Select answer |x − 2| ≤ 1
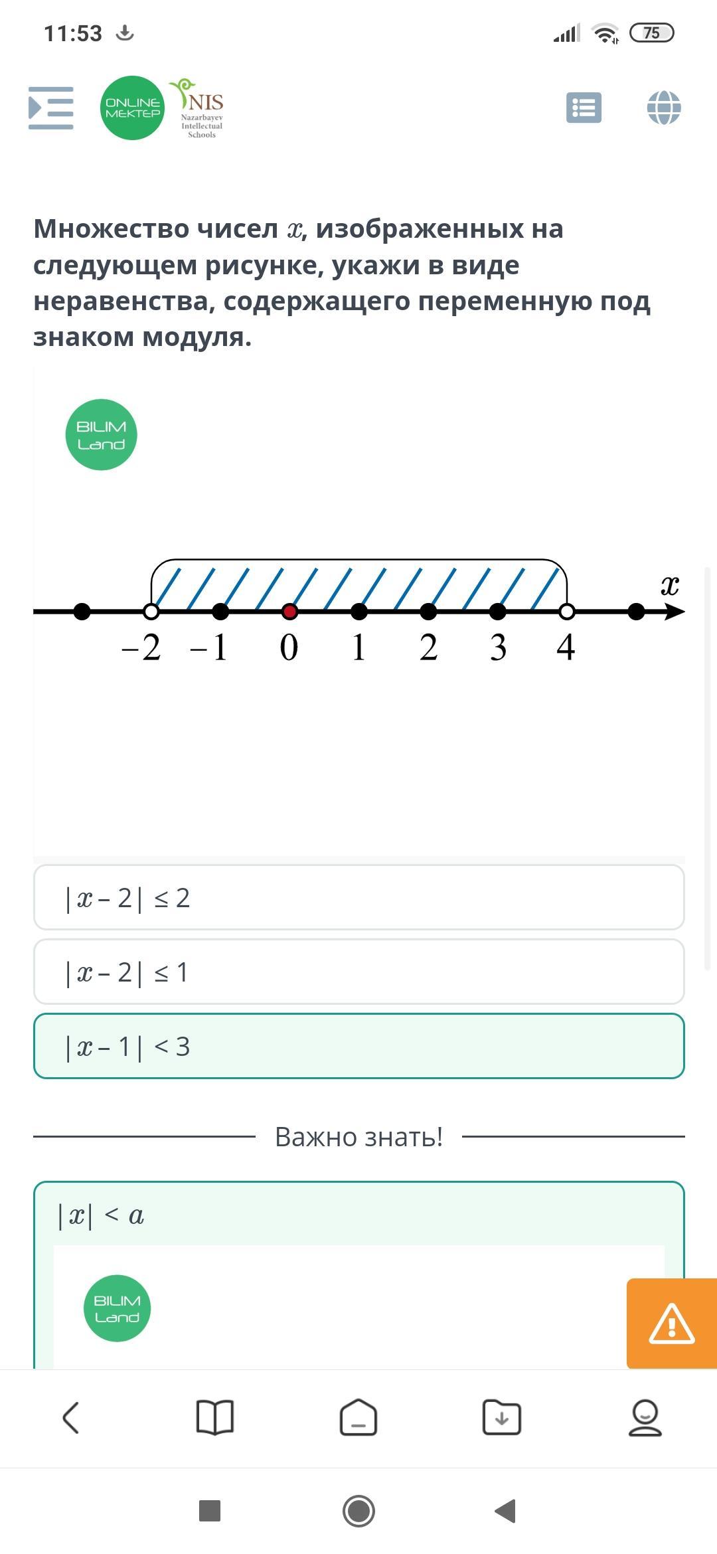This screenshot has height=1554, width=717. pyautogui.click(x=358, y=972)
